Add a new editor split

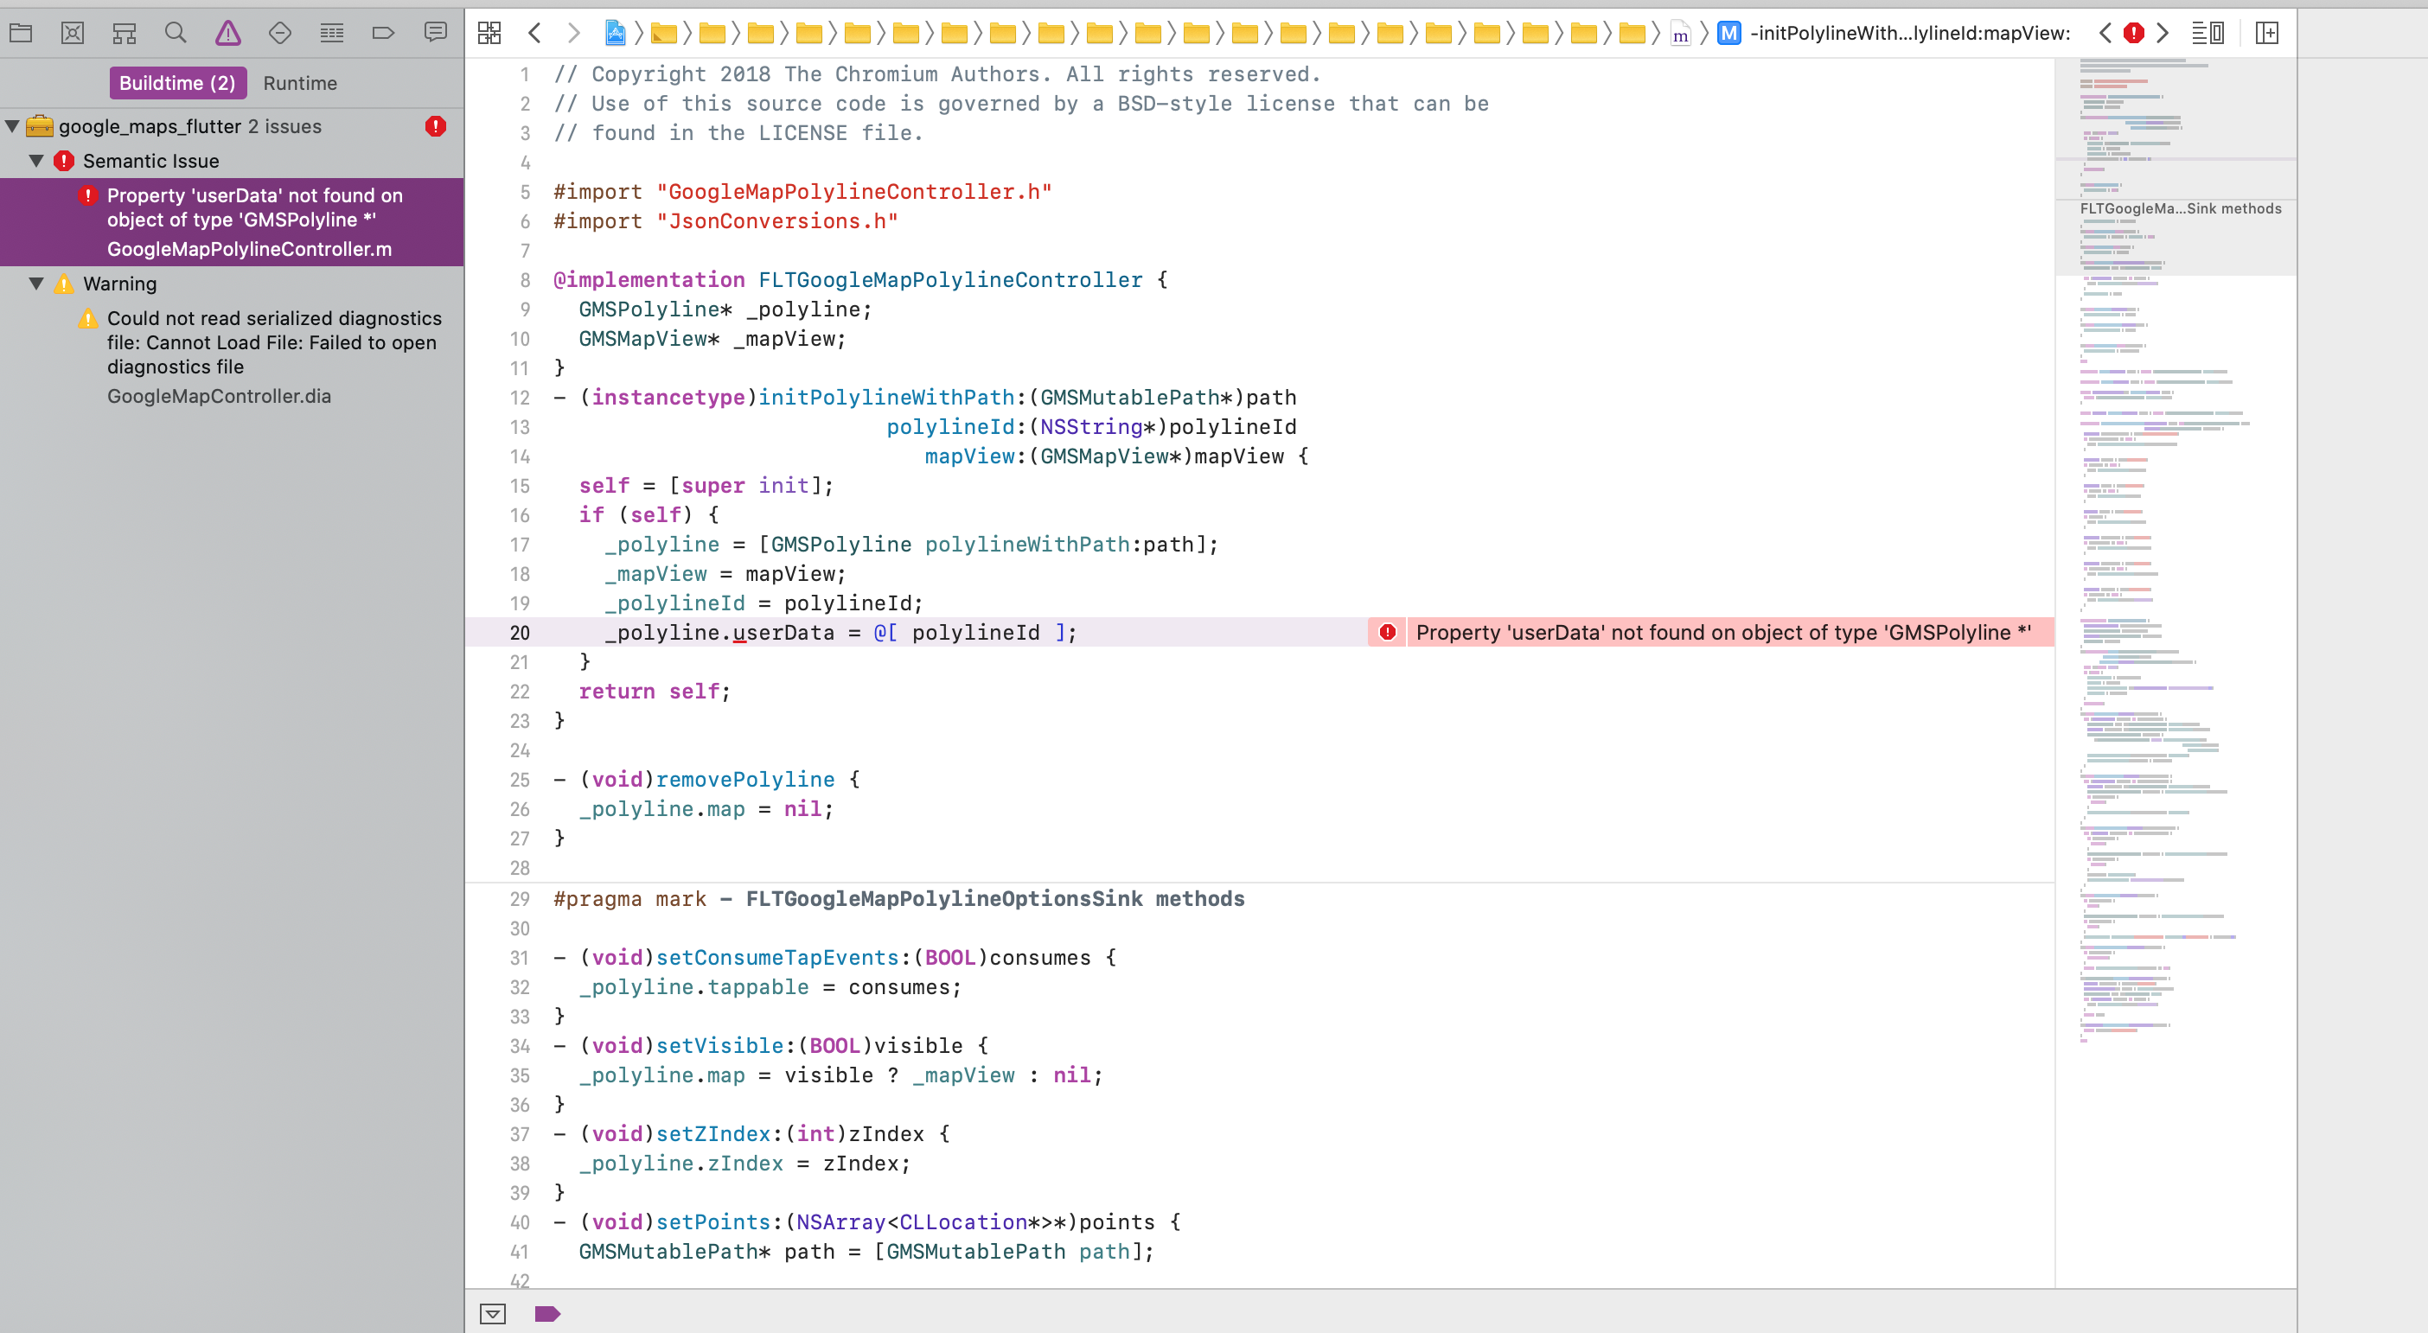[2267, 33]
